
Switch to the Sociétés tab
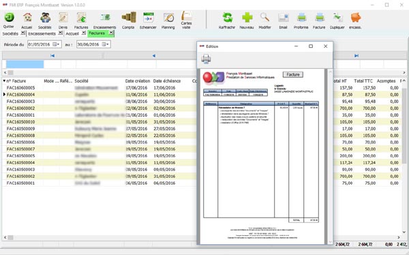(x=10, y=33)
